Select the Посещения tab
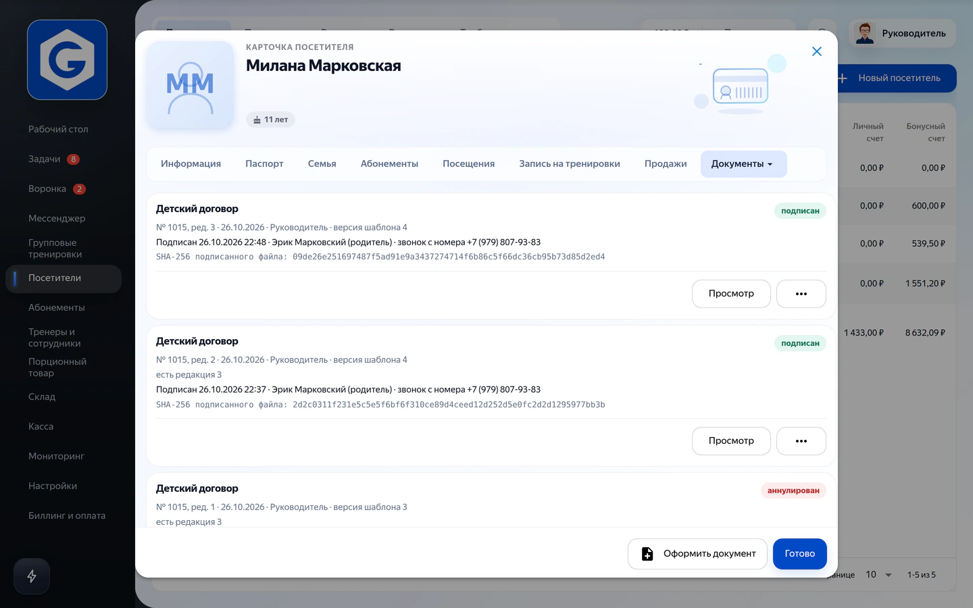Viewport: 973px width, 608px height. [x=468, y=164]
